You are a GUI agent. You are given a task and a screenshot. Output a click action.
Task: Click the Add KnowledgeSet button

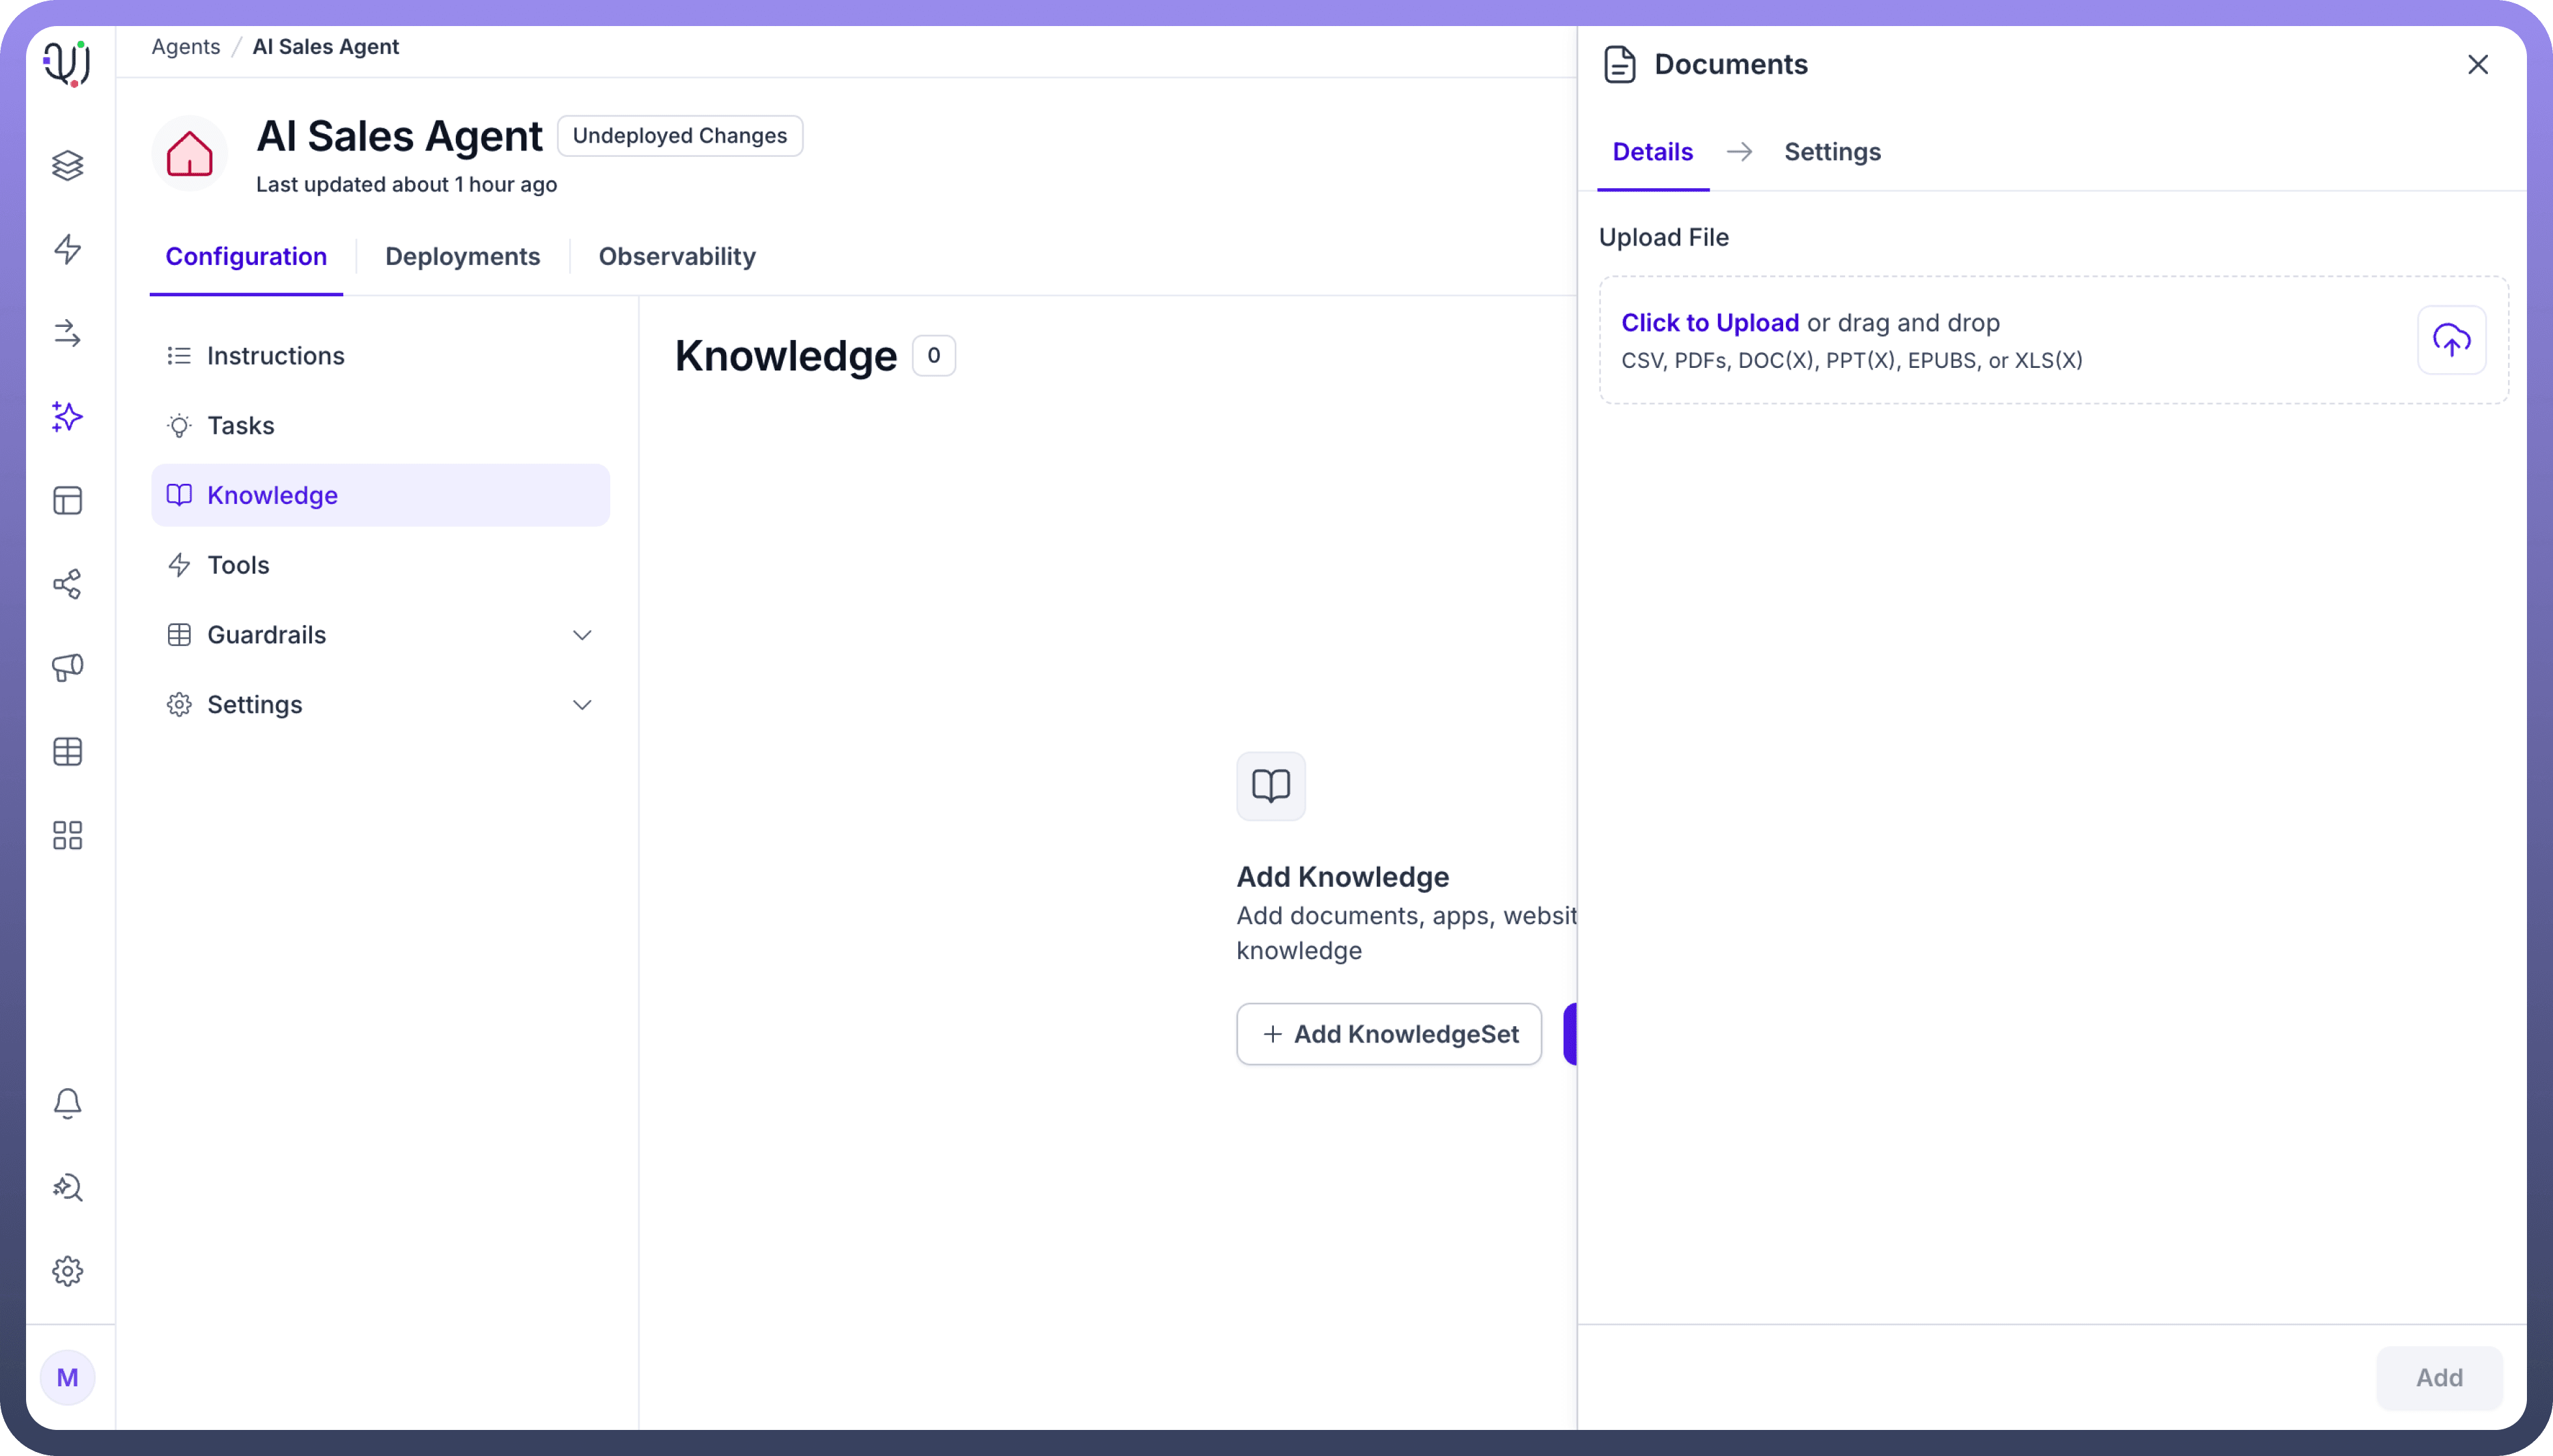click(x=1388, y=1034)
